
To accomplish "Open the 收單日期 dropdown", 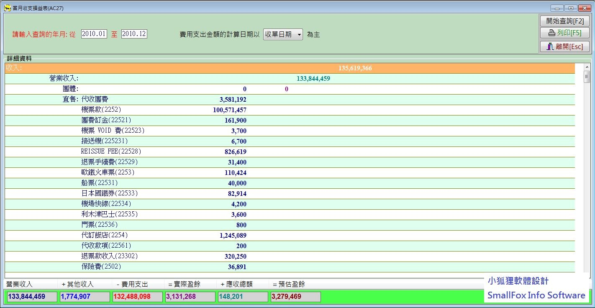I will click(283, 34).
